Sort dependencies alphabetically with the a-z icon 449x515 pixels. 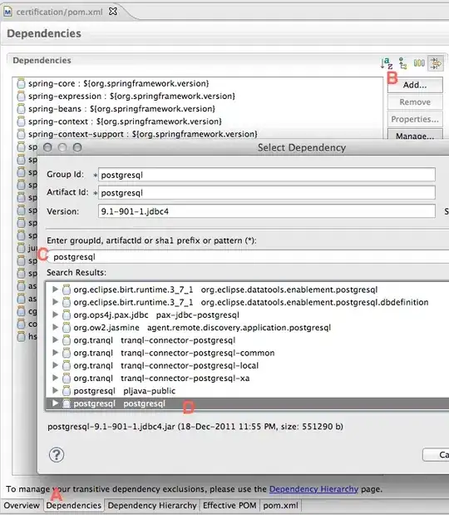click(387, 63)
